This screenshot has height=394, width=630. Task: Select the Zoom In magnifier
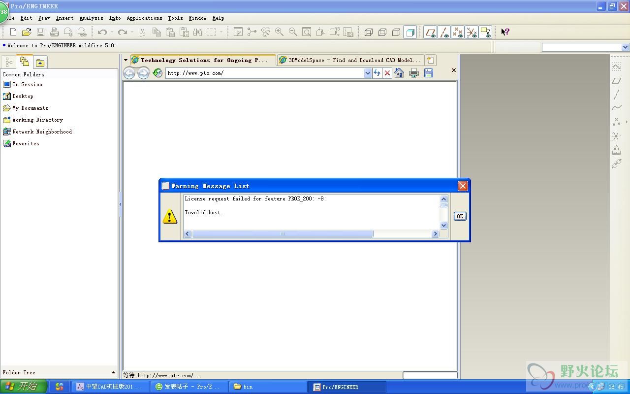(x=279, y=32)
